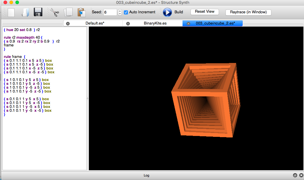Click the Seed down stepper arrow
304x180 pixels.
click(x=119, y=14)
